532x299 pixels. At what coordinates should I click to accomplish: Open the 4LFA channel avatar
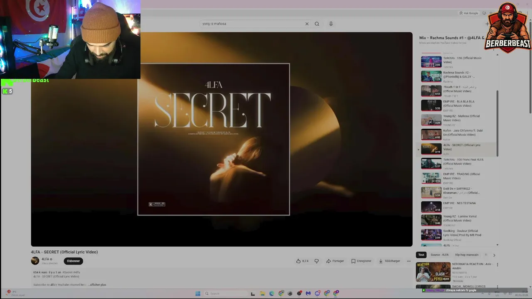(35, 260)
